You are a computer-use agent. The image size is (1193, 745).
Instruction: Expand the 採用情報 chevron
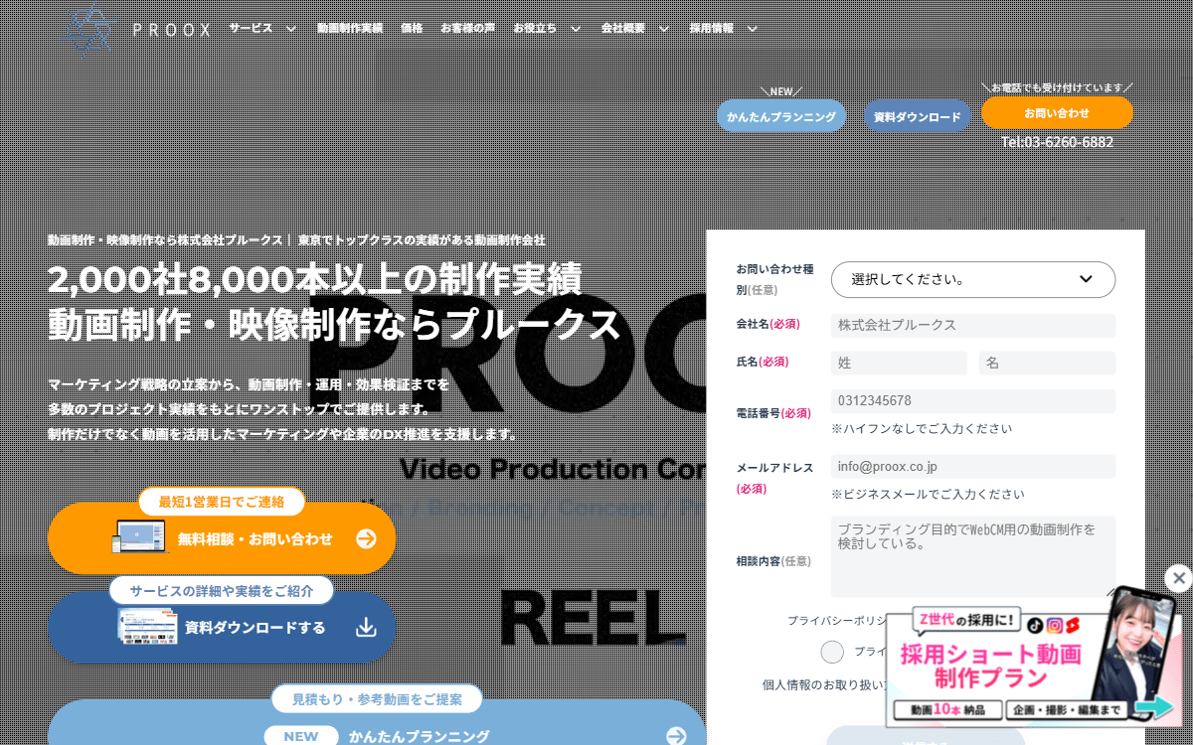tap(753, 29)
